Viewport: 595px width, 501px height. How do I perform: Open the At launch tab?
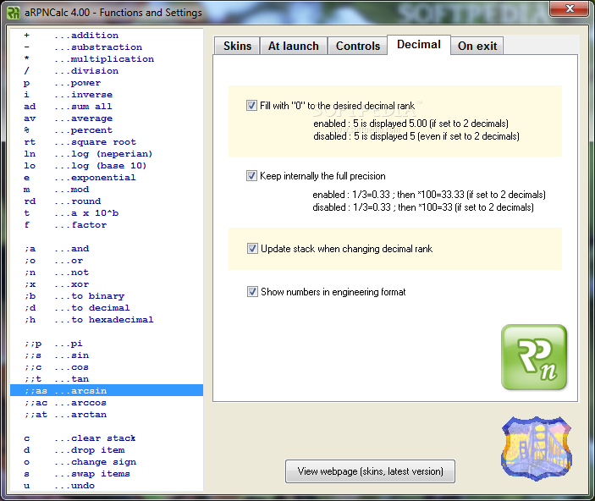294,46
